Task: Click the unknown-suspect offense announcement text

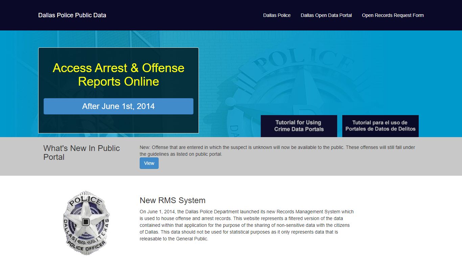Action: [x=277, y=151]
